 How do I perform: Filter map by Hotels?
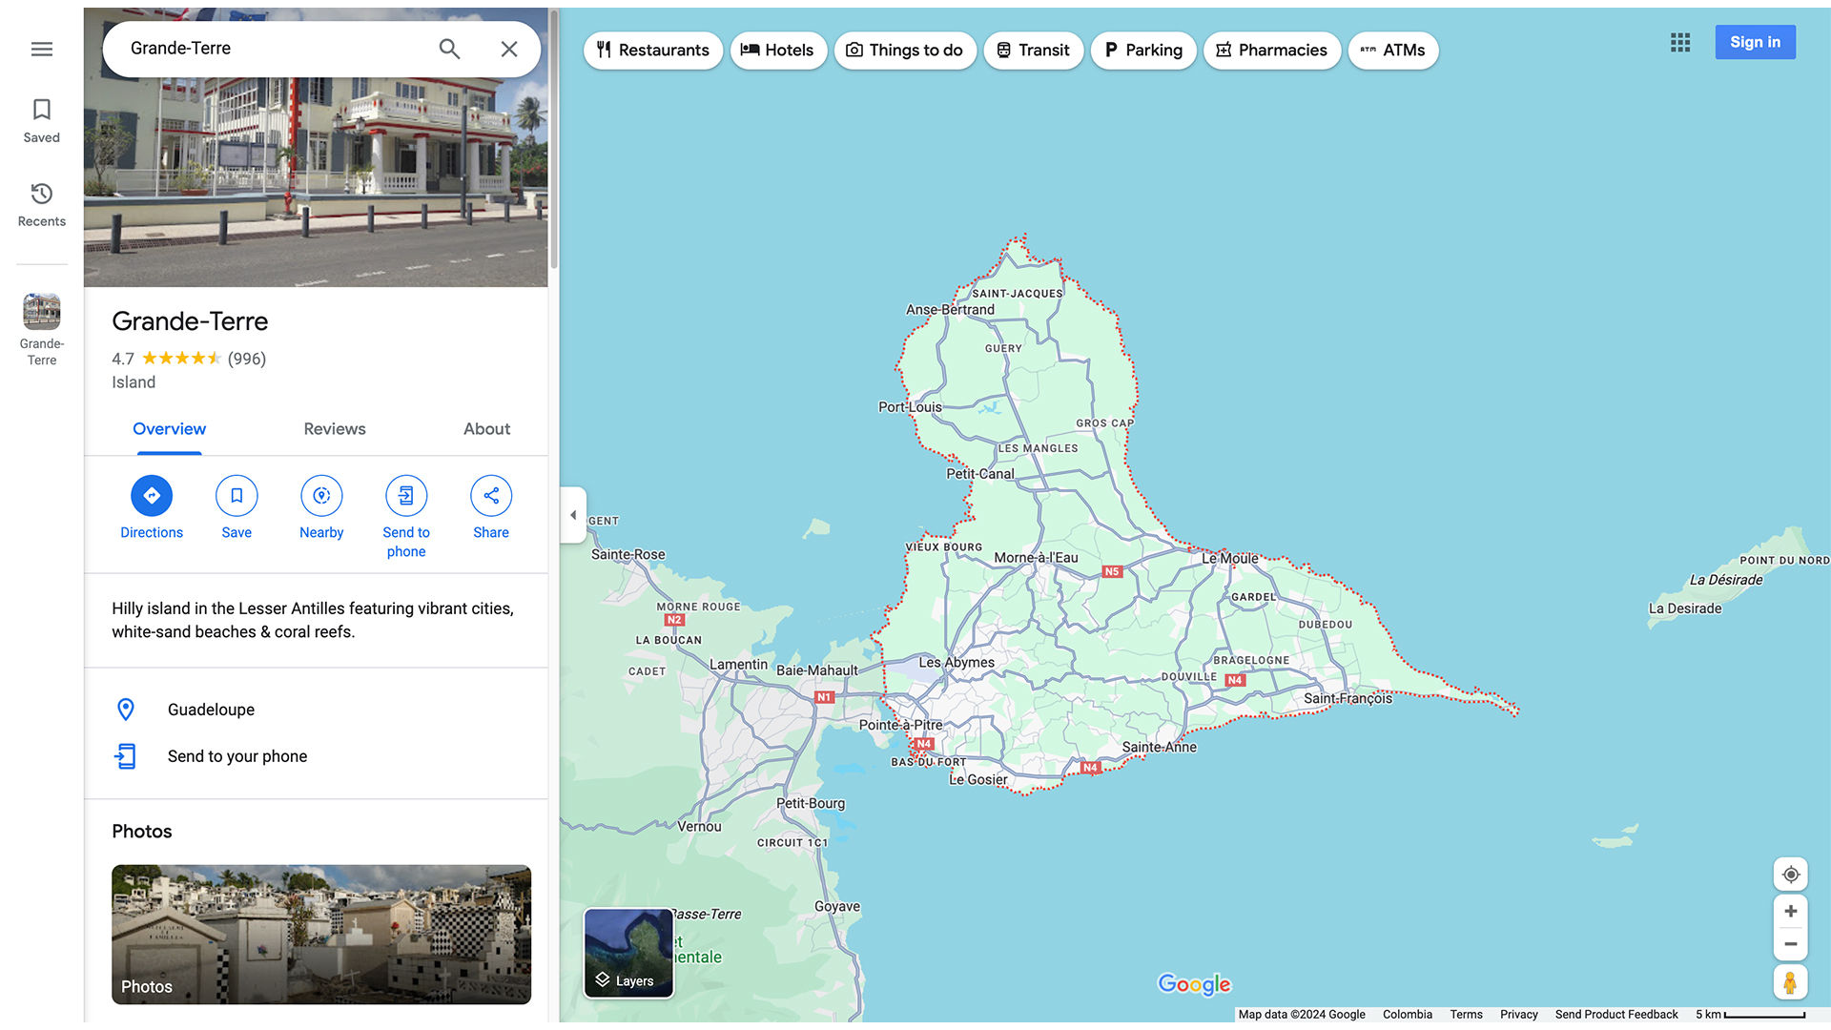[778, 50]
